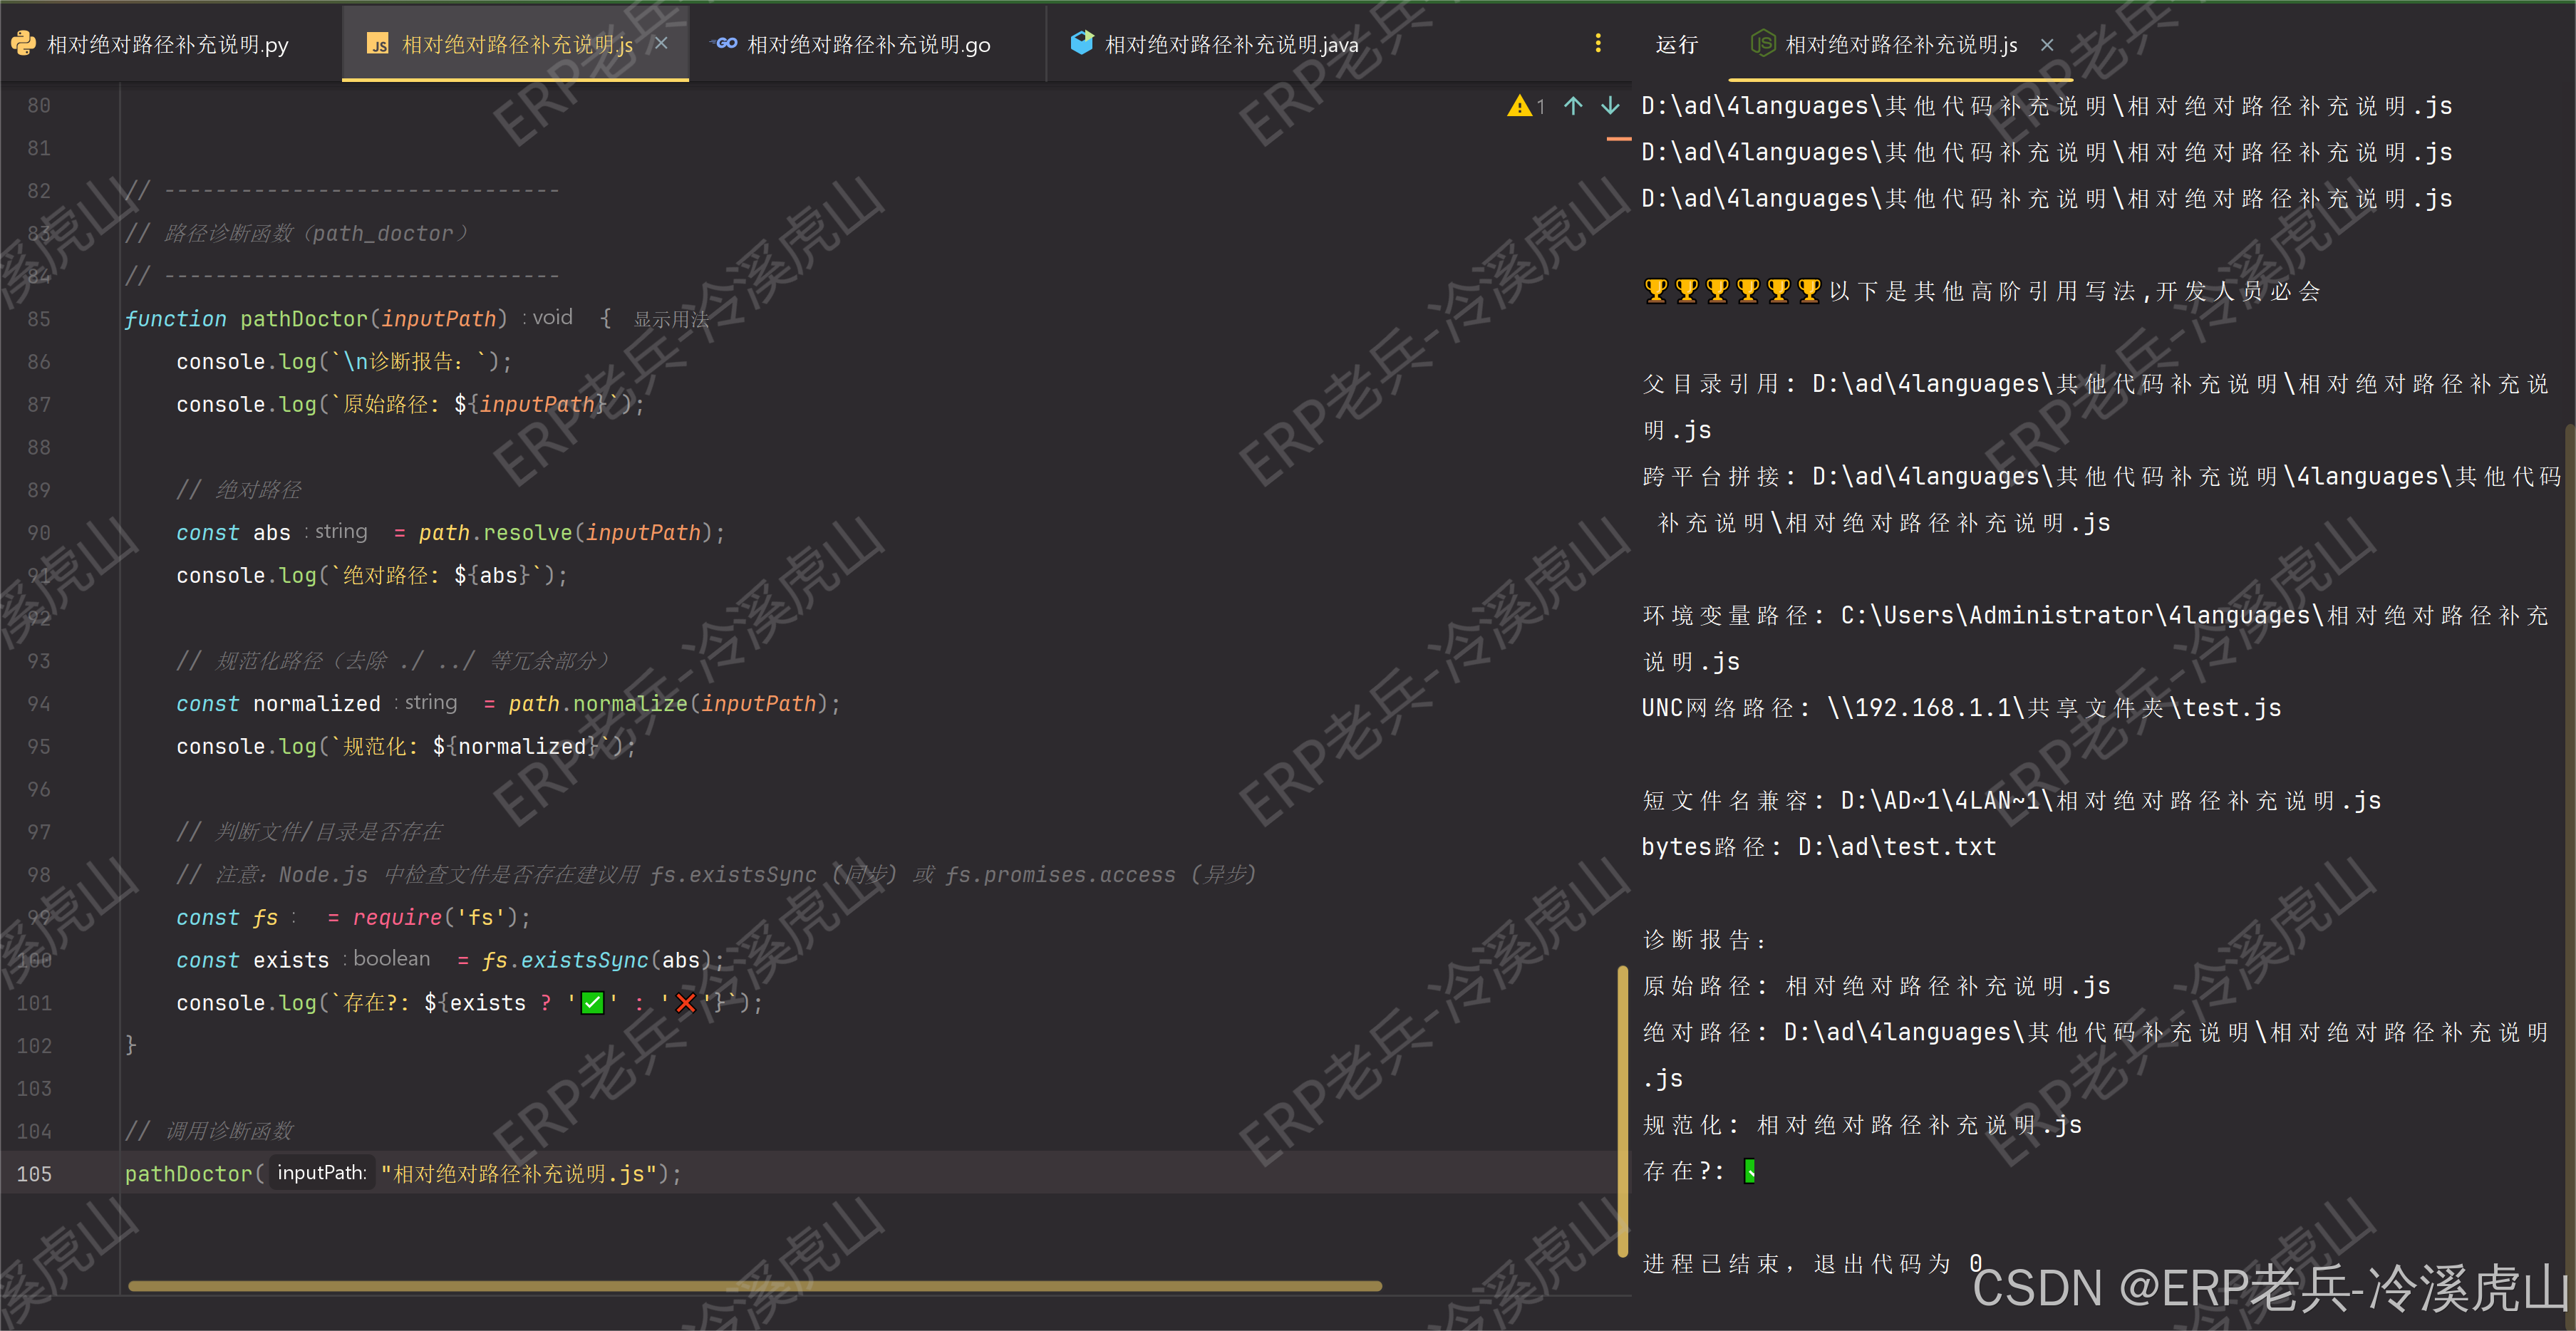Click the Python file icon on first tab
The image size is (2576, 1331).
23,43
